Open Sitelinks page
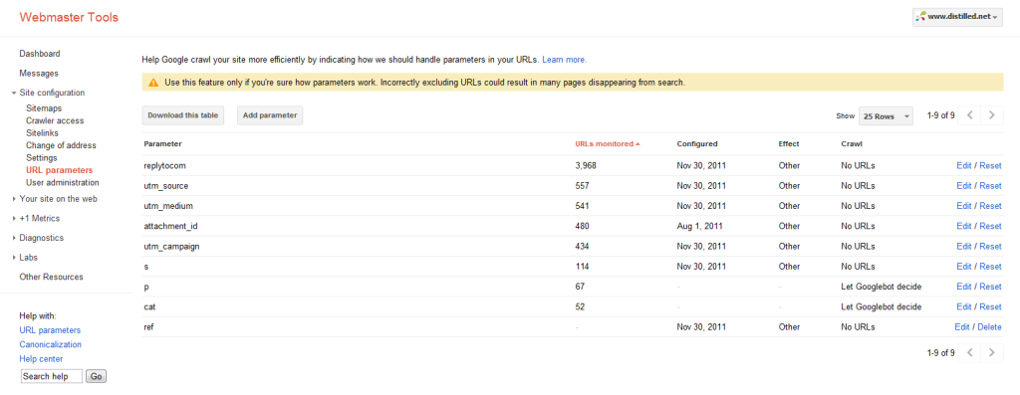 [x=42, y=133]
